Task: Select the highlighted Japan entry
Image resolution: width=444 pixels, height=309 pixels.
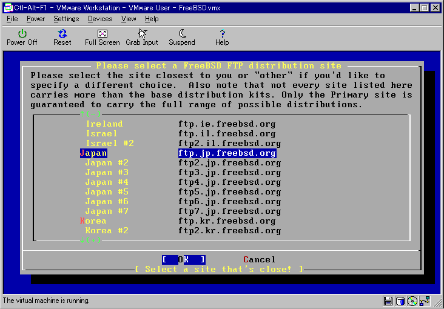Action: [x=93, y=153]
